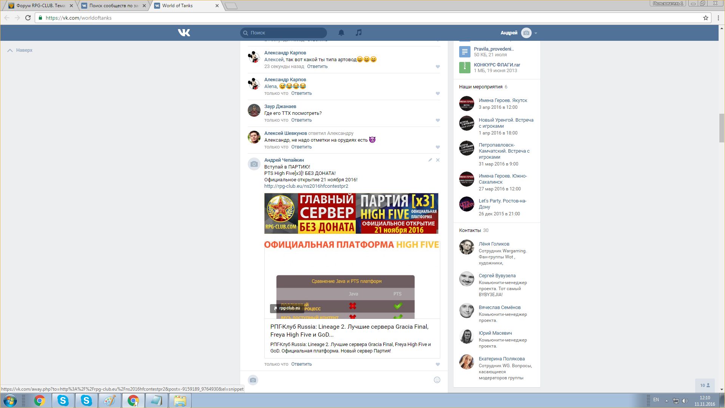Open Chrome menu three dots
725x408 pixels.
pyautogui.click(x=718, y=18)
